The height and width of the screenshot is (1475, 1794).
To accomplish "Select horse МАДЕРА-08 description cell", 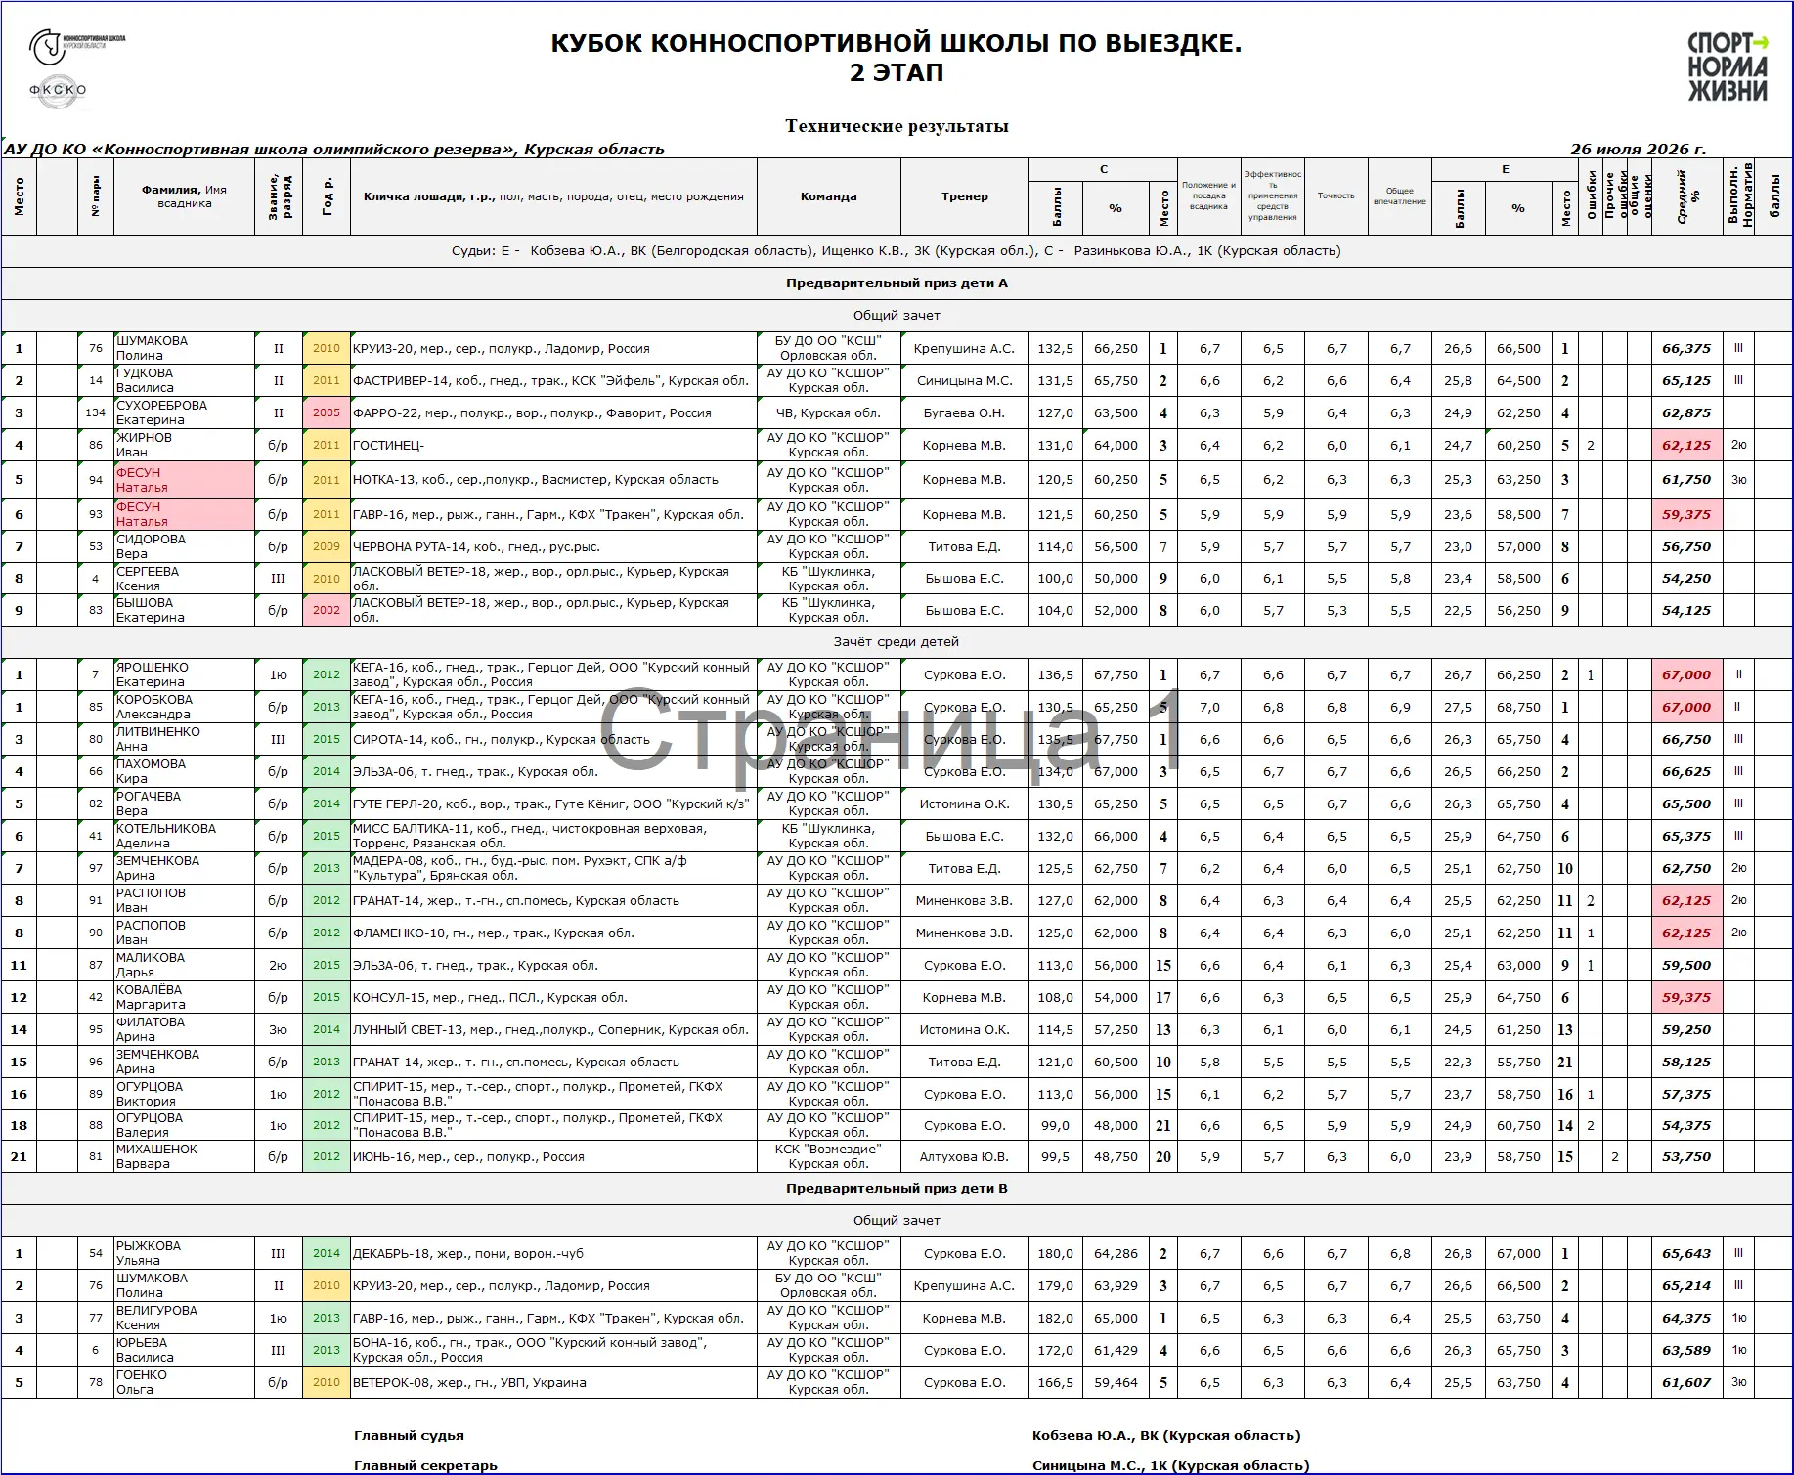I will [553, 868].
